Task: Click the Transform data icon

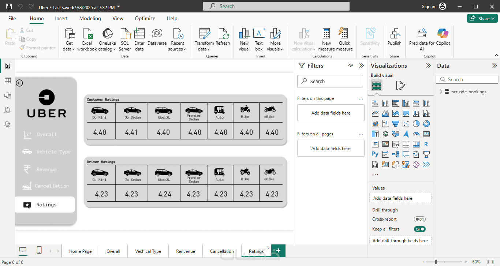Action: click(204, 34)
